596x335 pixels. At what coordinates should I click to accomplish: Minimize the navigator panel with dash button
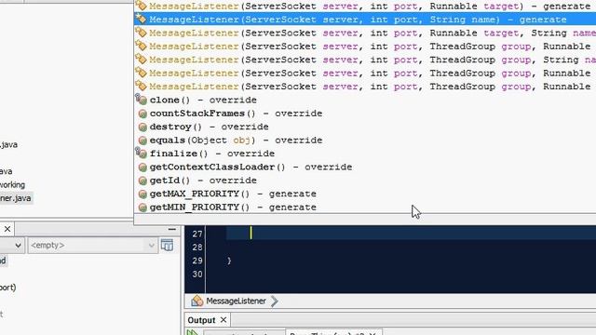(171, 229)
